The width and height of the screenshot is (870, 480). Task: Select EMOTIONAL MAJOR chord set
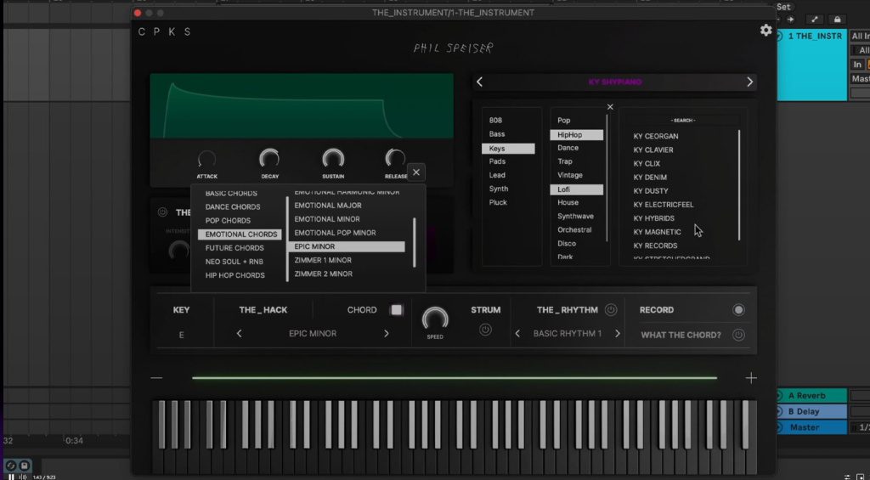click(328, 206)
